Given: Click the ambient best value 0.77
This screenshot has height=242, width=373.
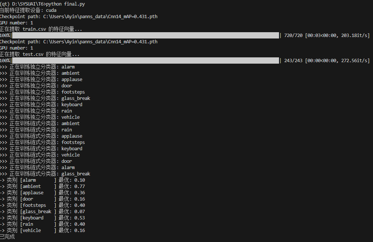Looking at the screenshot, I should (x=80, y=186).
